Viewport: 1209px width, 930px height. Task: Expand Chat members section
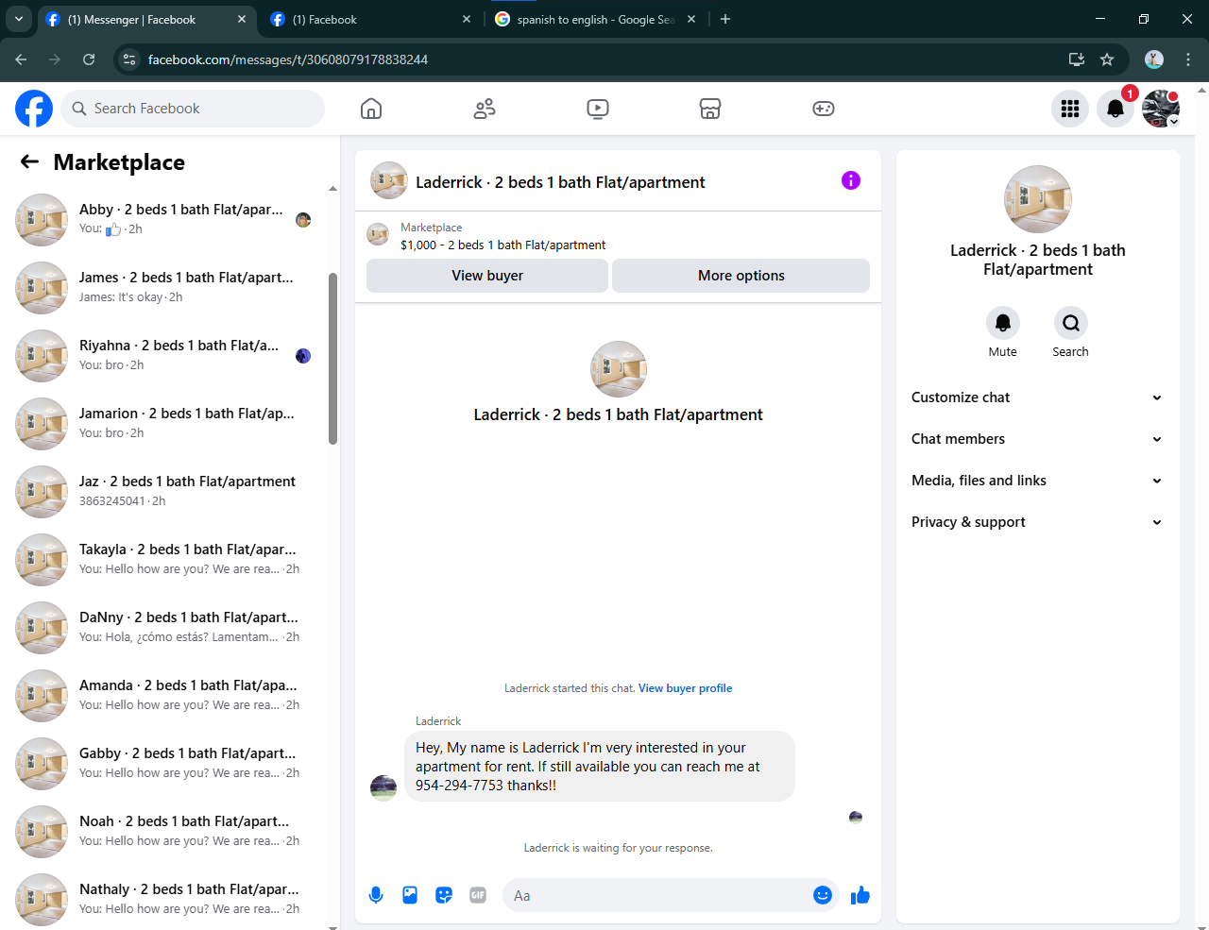tap(1037, 439)
